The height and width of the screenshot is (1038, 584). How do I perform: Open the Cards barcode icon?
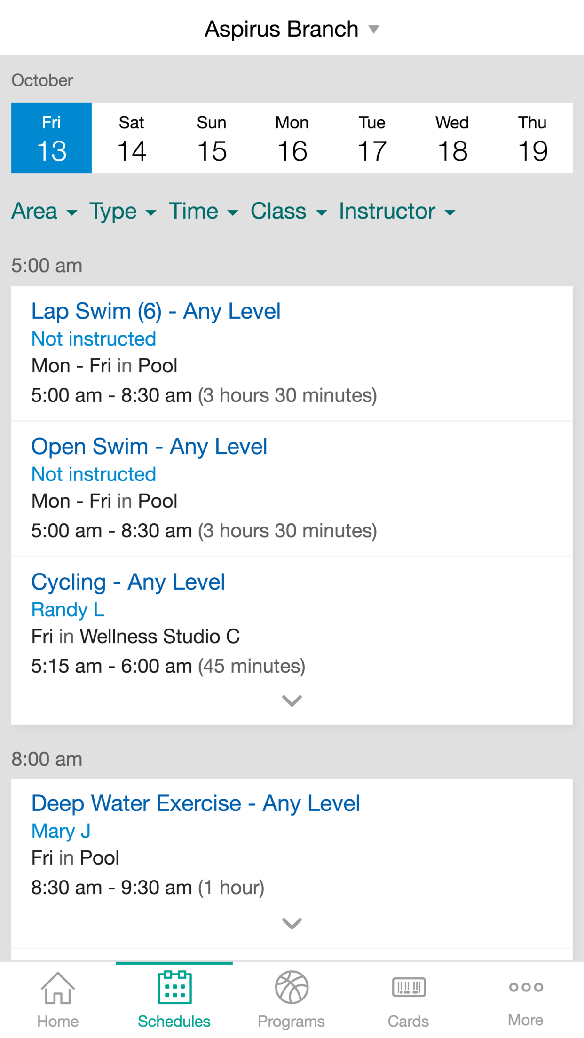409,987
